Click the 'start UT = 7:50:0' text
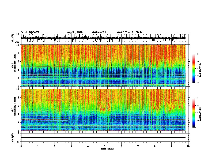The image size is (212, 164). coord(129,32)
